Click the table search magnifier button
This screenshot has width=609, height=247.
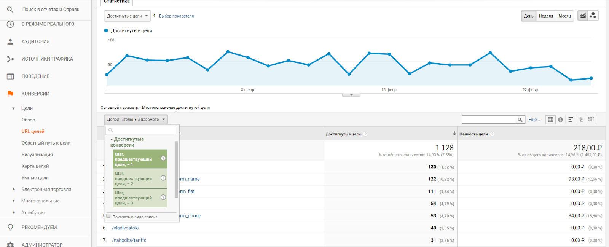[x=520, y=120]
